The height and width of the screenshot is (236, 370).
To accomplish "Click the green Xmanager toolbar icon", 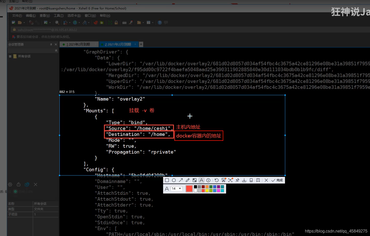I will [102, 23].
